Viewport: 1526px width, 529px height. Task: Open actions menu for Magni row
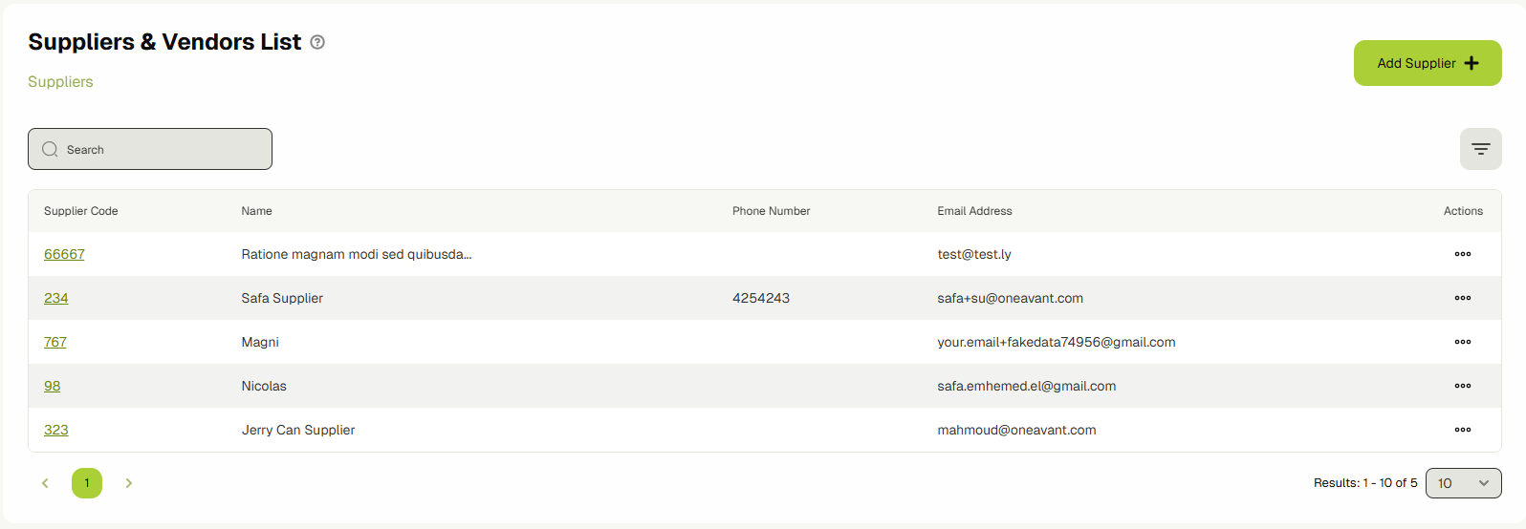1462,342
